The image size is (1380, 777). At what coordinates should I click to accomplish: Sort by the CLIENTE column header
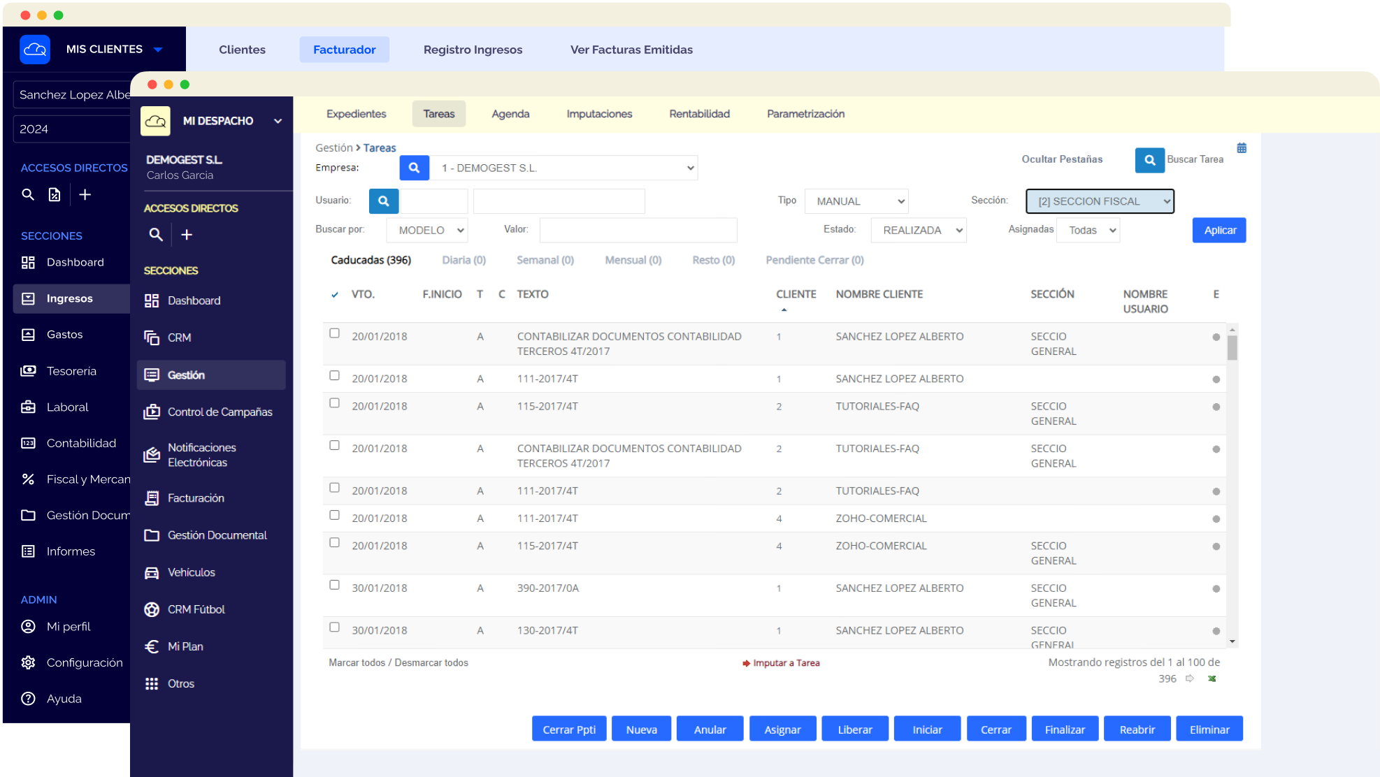pyautogui.click(x=796, y=294)
